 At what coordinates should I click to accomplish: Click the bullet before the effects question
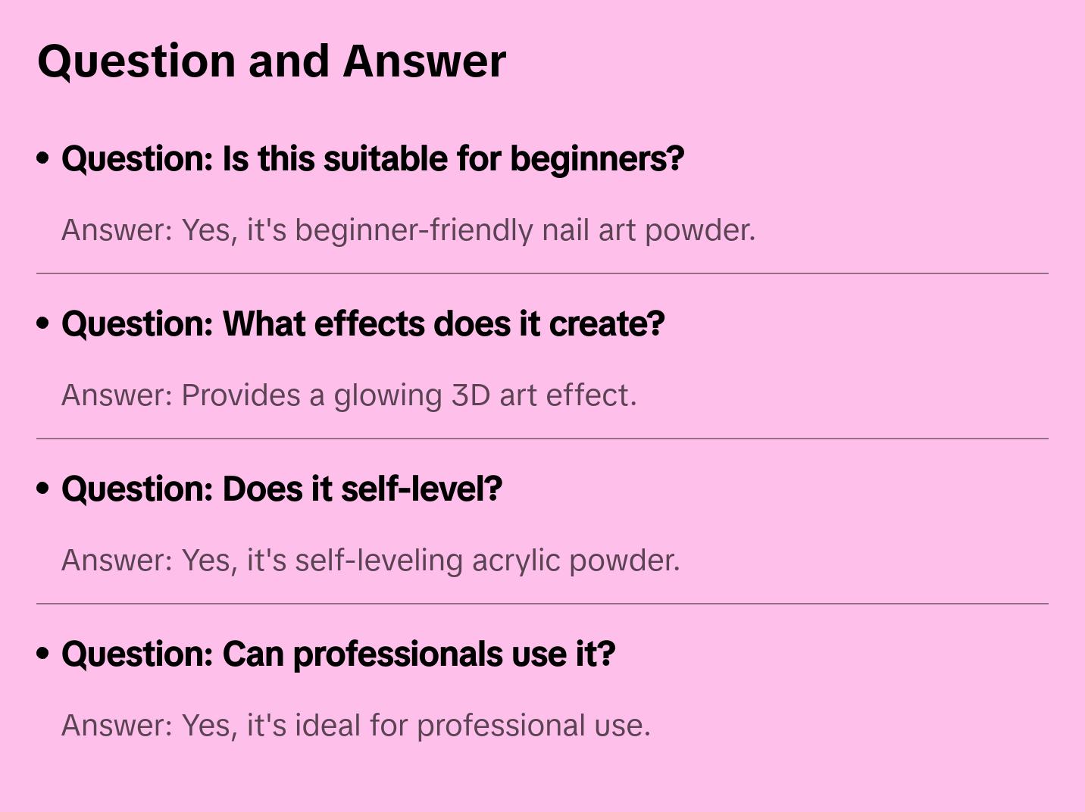coord(43,323)
